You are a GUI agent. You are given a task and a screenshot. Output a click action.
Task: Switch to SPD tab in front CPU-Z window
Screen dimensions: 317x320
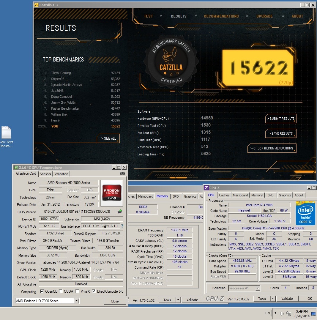270,195
